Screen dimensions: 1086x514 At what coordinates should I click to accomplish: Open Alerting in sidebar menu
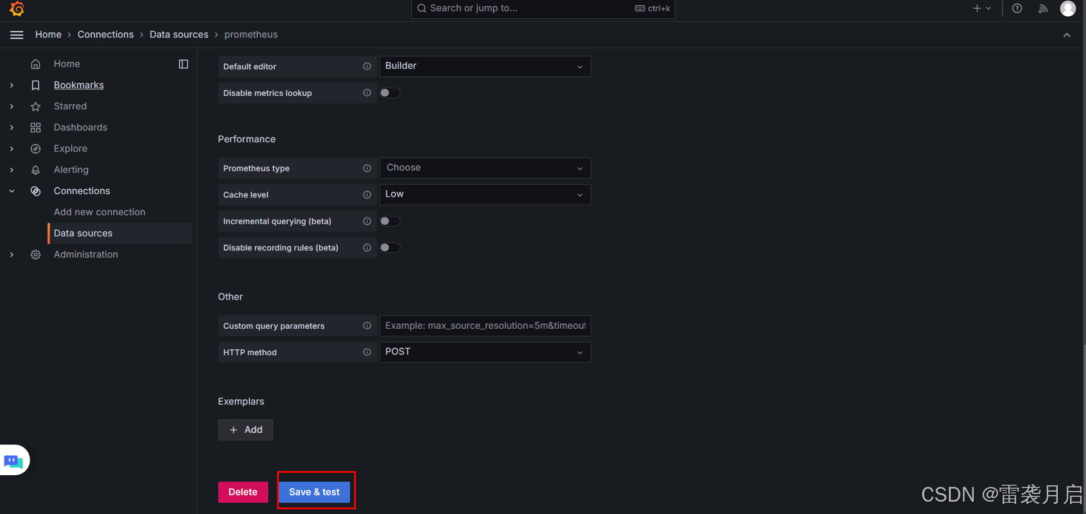(71, 170)
